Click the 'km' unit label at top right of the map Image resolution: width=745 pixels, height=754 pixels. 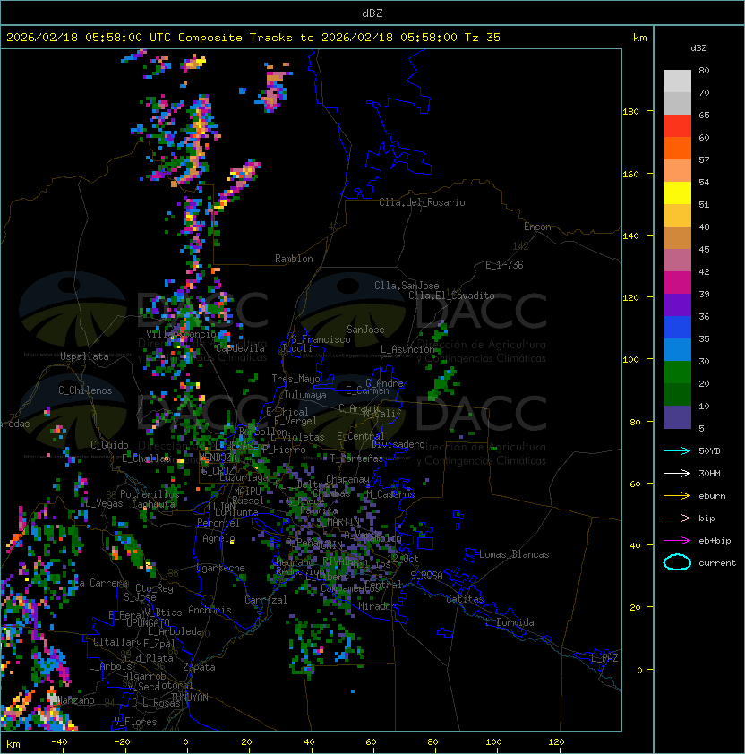639,38
